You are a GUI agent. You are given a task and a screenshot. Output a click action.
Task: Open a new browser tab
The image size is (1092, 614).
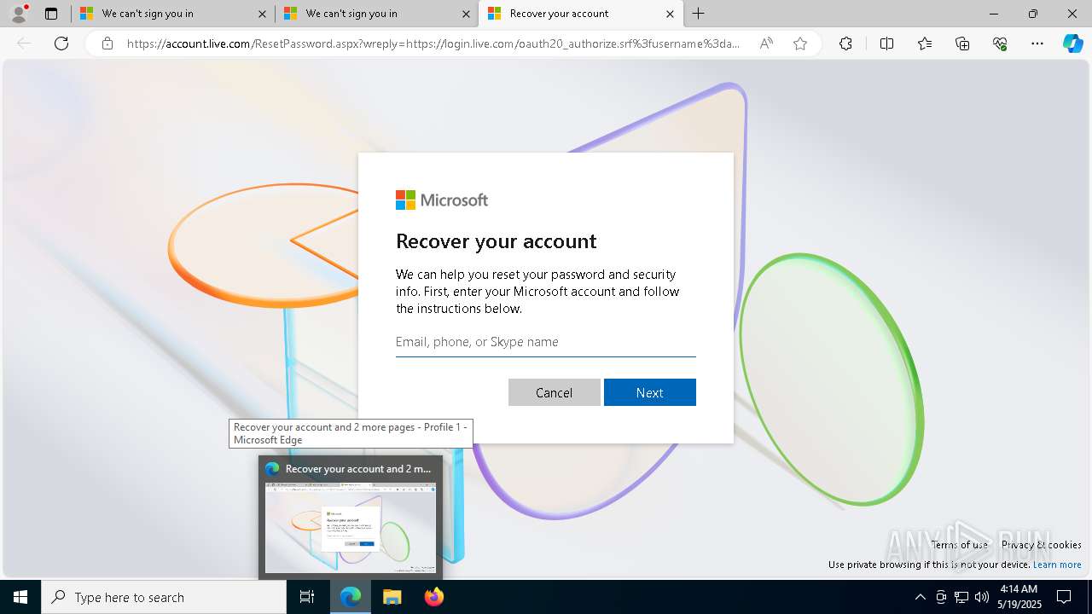coord(699,14)
